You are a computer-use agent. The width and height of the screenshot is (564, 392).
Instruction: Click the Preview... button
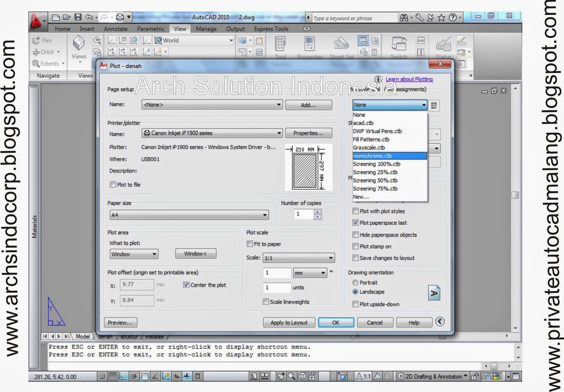(x=120, y=323)
